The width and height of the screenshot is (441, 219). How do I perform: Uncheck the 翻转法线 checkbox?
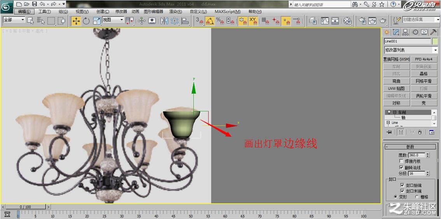pos(401,168)
